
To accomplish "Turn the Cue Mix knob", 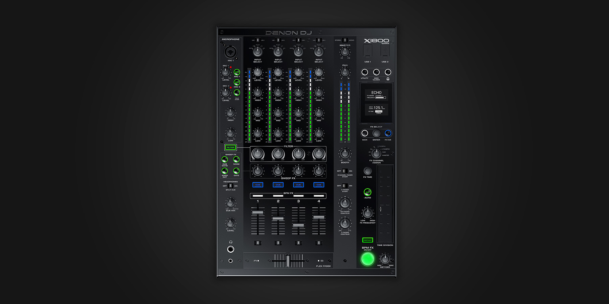I will (230, 203).
